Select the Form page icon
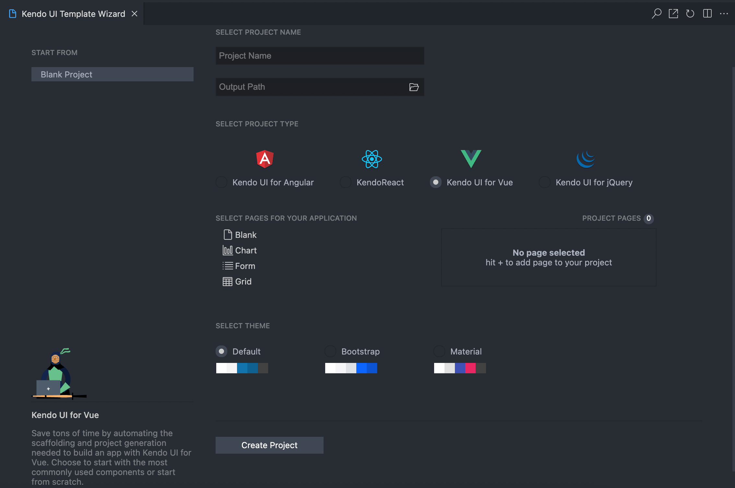735x488 pixels. click(x=228, y=265)
